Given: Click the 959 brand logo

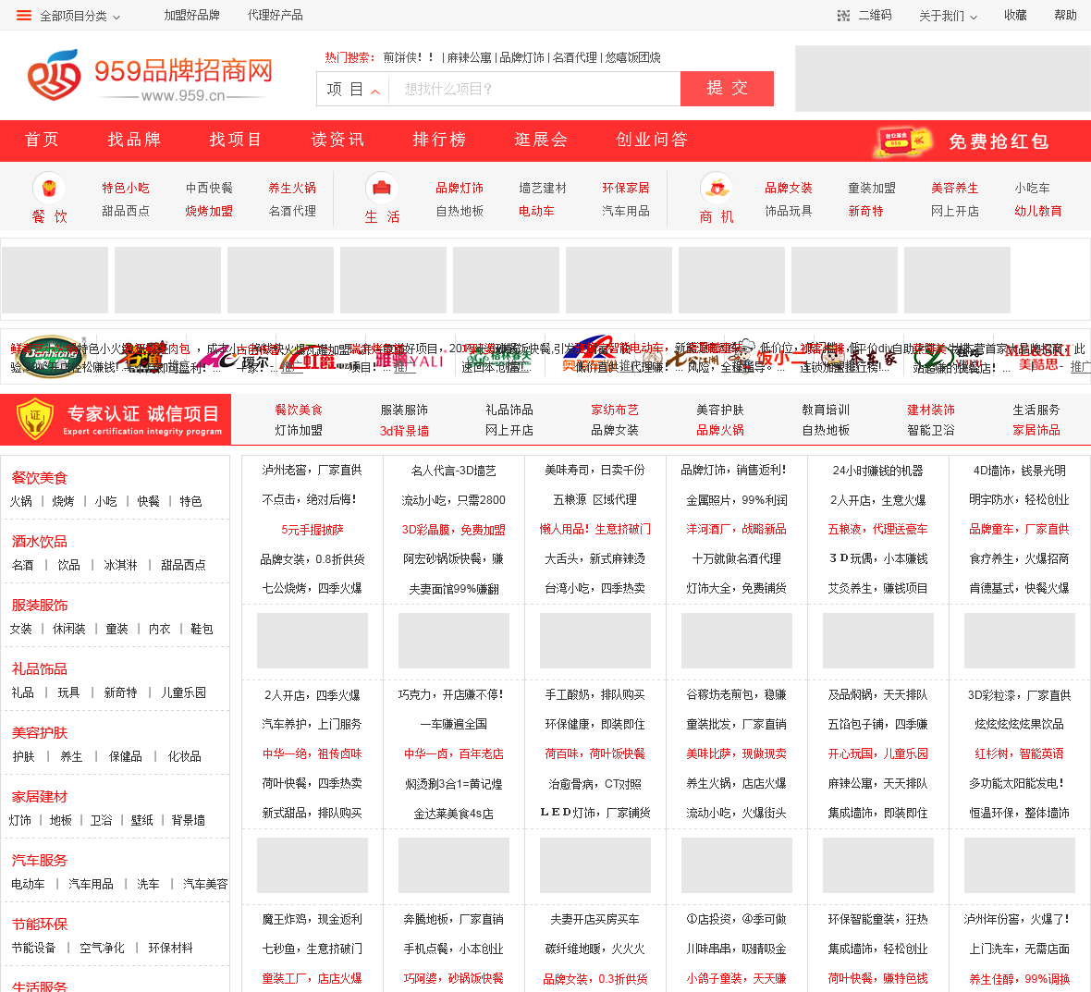Looking at the screenshot, I should (150, 75).
